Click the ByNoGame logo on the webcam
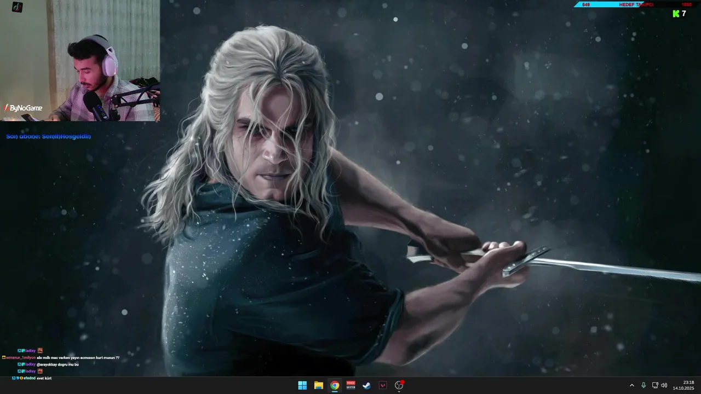The height and width of the screenshot is (394, 701). click(23, 108)
